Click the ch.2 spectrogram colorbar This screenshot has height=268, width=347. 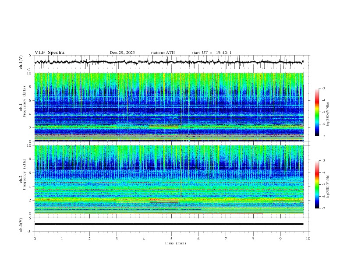click(x=317, y=184)
